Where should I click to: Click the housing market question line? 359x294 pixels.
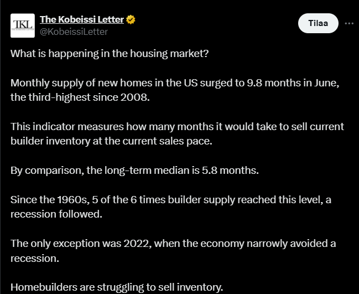click(110, 54)
